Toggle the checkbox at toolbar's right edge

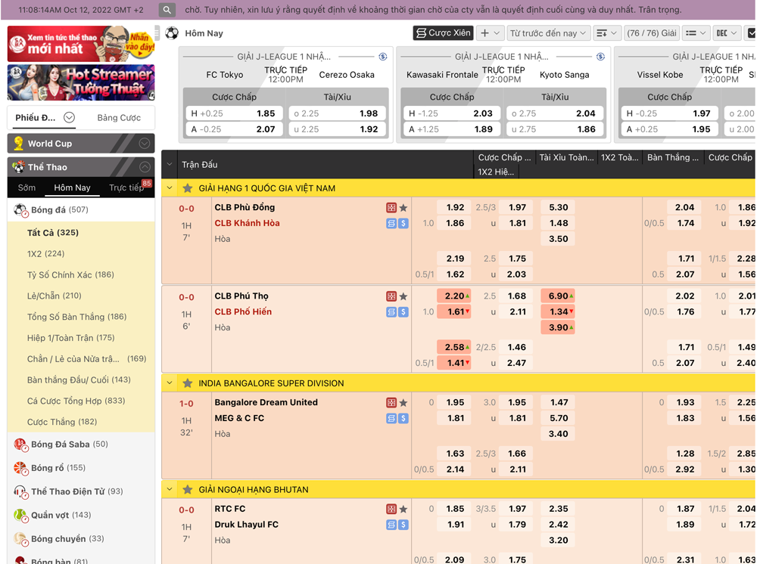coord(751,33)
